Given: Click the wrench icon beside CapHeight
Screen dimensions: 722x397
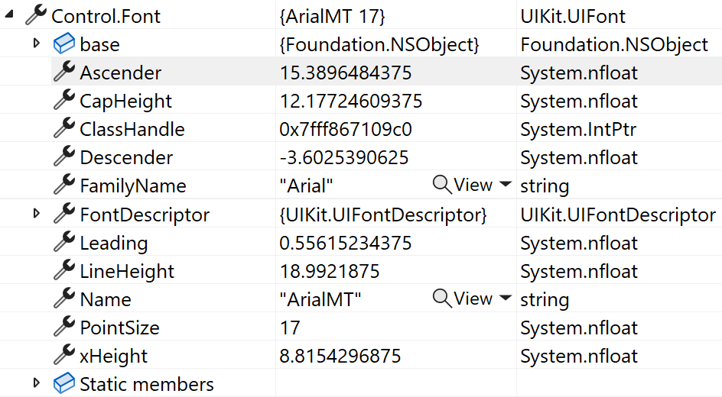Looking at the screenshot, I should pos(64,101).
